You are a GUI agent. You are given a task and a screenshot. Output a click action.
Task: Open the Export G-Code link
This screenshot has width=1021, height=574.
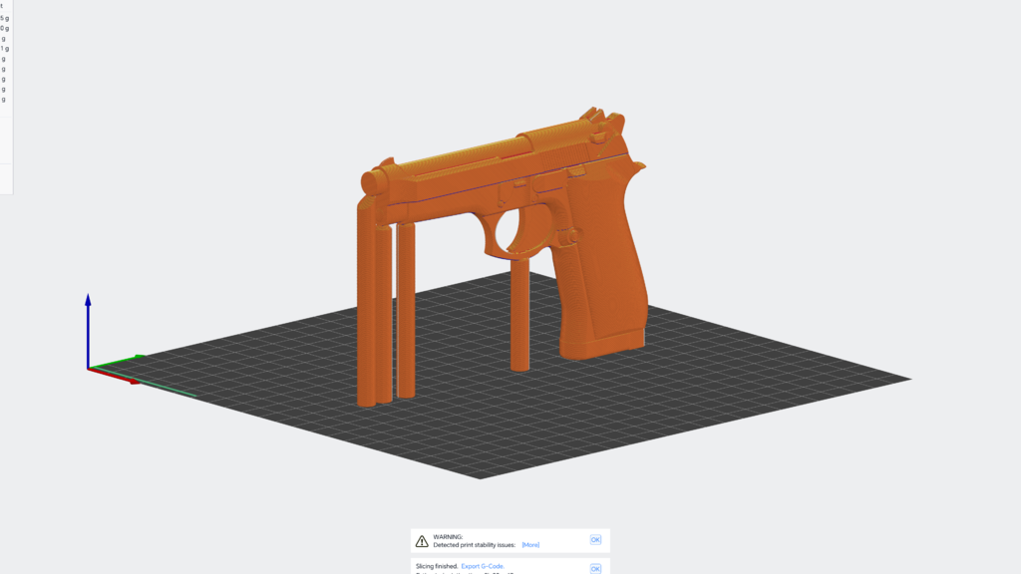(x=483, y=565)
